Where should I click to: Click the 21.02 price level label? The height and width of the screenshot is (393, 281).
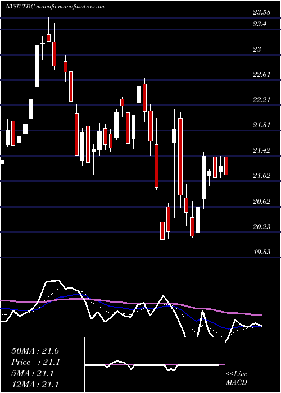coord(261,176)
